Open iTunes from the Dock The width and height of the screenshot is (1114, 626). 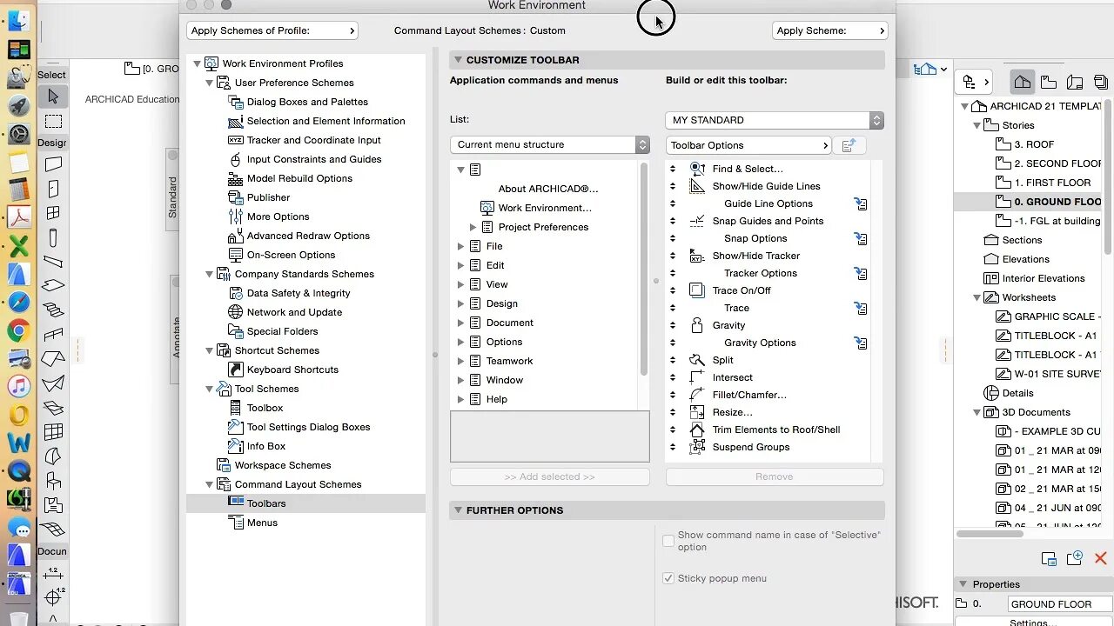coord(19,387)
